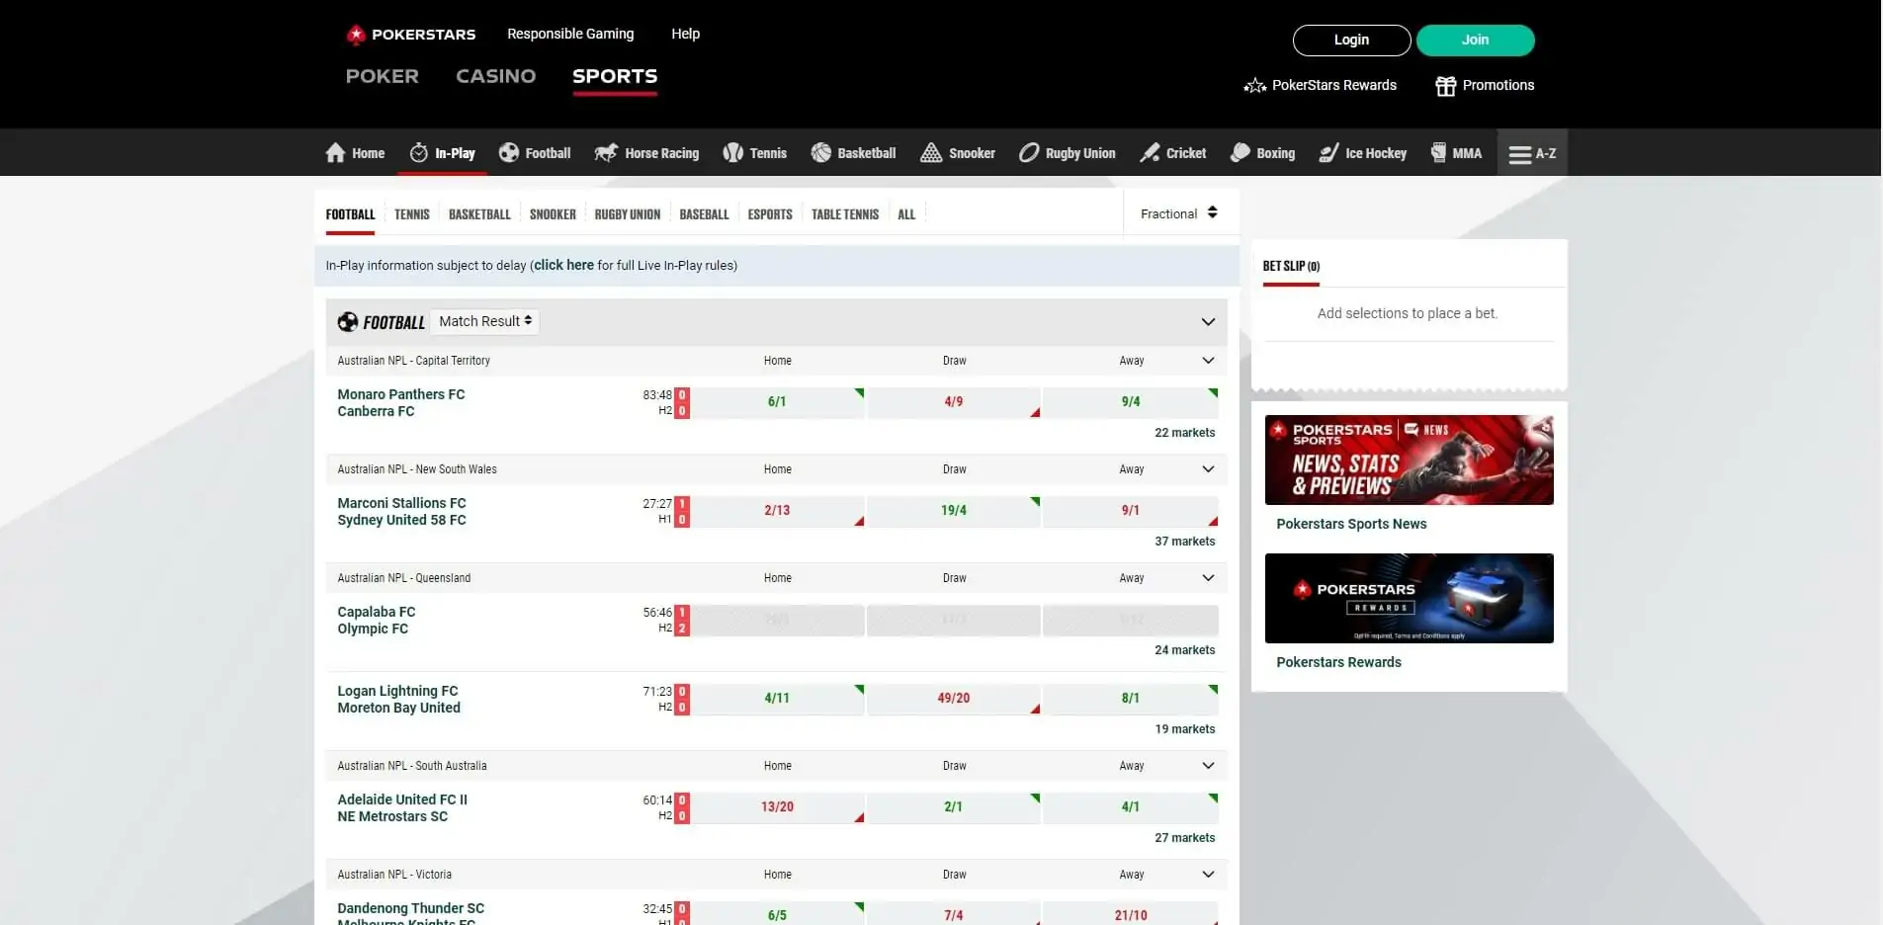Click the In-Play clock icon
This screenshot has height=925, width=1883.
click(418, 152)
